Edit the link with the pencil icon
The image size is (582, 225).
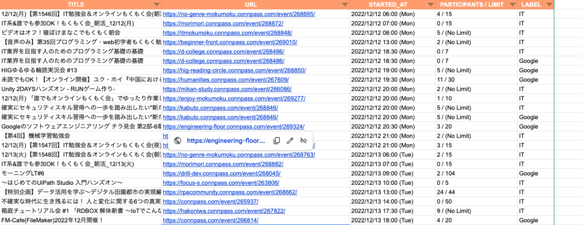[x=290, y=141]
